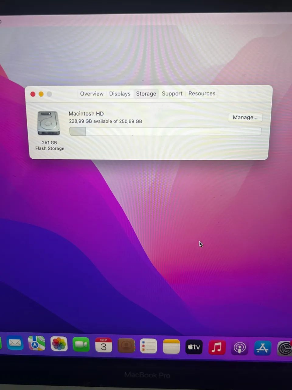The width and height of the screenshot is (292, 390).
Task: Close the About This Mac window
Action: [33, 94]
